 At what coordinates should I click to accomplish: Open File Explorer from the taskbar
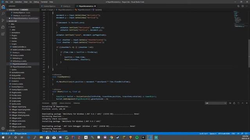41,137
